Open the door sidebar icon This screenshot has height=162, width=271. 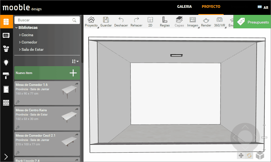[x=6, y=89]
